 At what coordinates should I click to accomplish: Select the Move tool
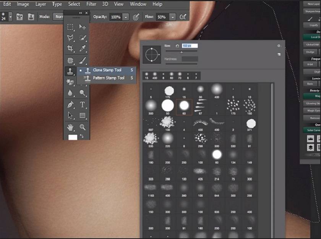click(x=82, y=27)
